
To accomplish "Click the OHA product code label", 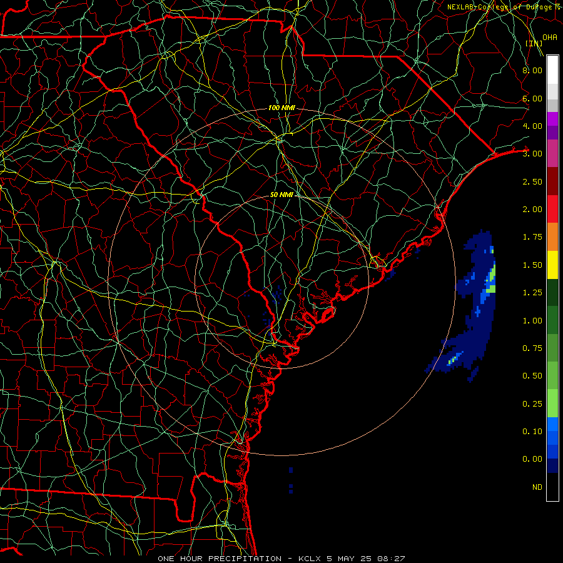I will pyautogui.click(x=550, y=37).
